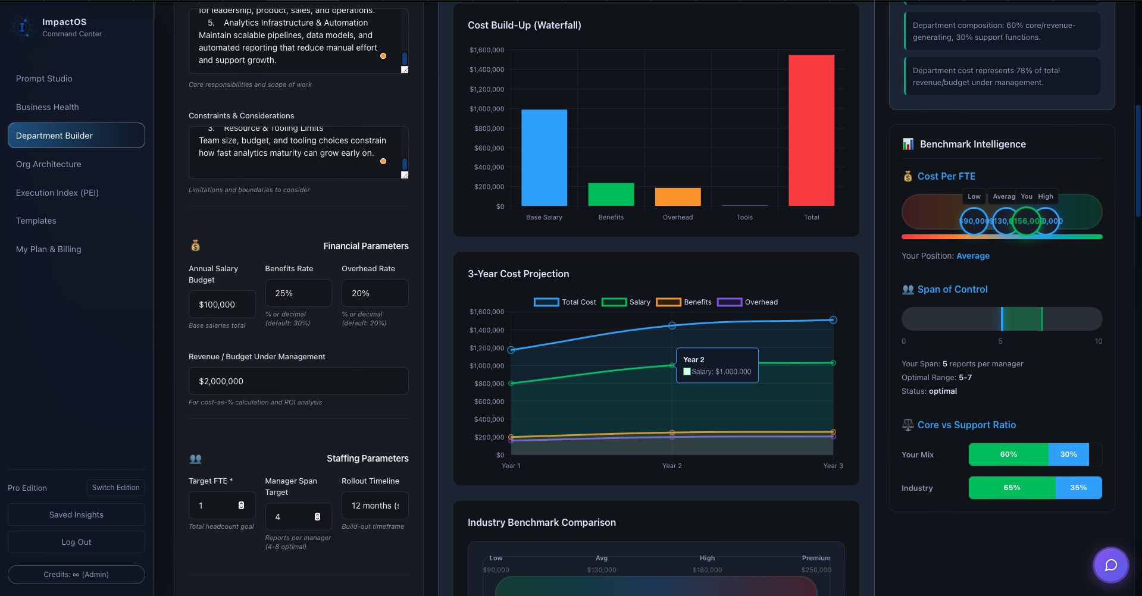Click the people icon beside Staffing Parameters
The image size is (1142, 596).
(195, 459)
